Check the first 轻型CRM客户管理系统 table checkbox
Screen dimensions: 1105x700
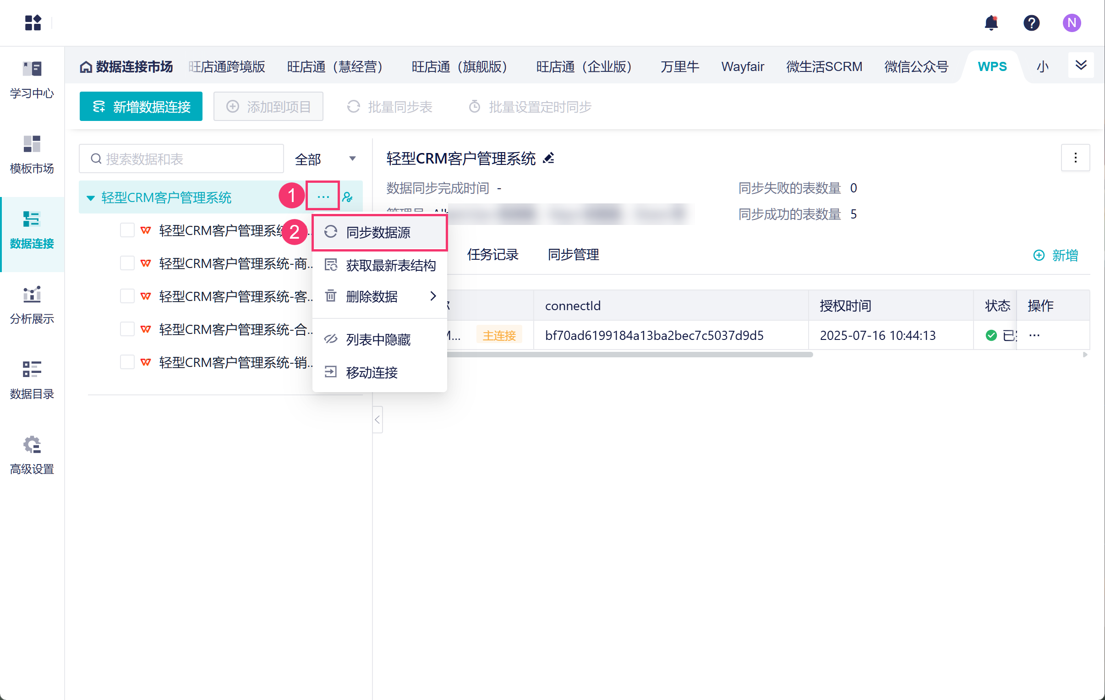tap(127, 230)
